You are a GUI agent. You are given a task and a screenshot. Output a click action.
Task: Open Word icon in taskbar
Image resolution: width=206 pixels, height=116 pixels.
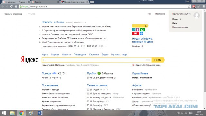pyautogui.click(x=40, y=113)
